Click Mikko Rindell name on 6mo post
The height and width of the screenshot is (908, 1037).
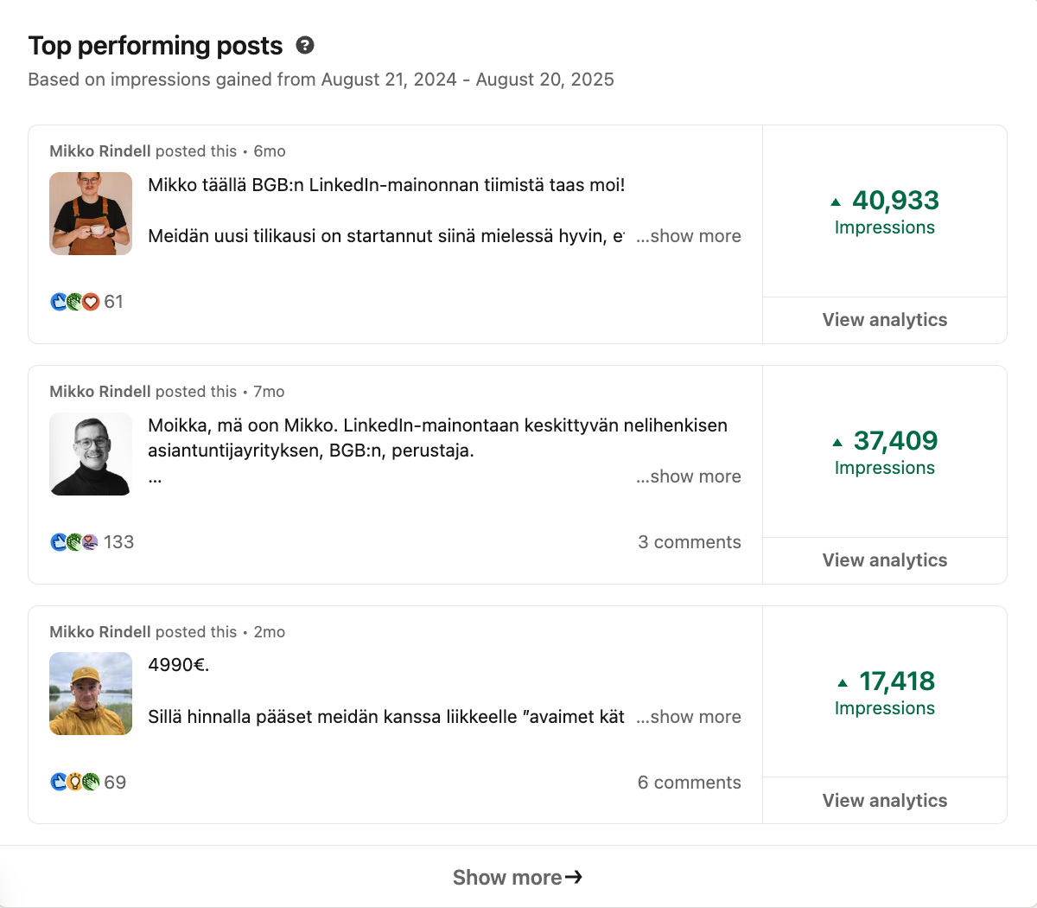click(x=100, y=151)
